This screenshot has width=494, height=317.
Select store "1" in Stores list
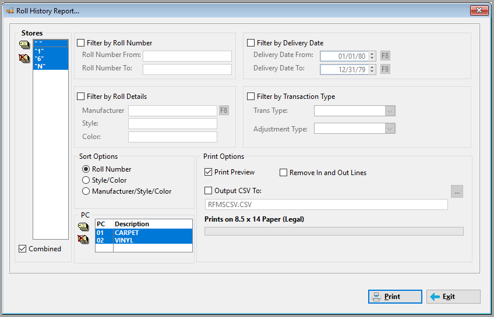click(51, 51)
